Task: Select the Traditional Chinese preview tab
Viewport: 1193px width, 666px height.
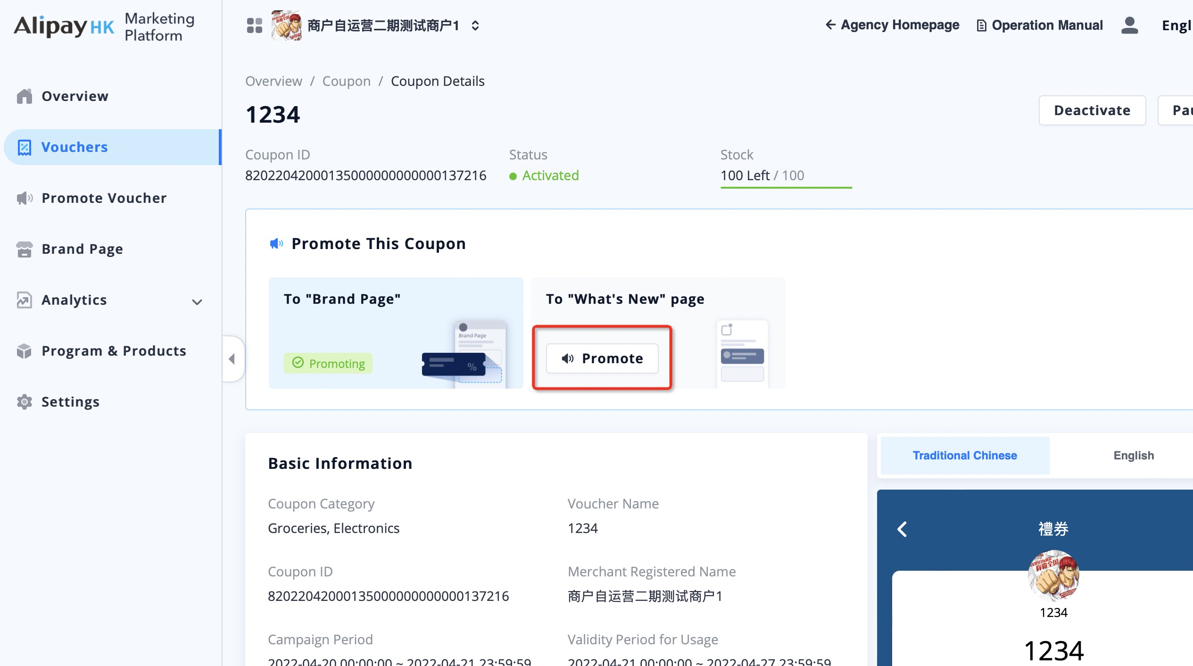Action: tap(964, 456)
